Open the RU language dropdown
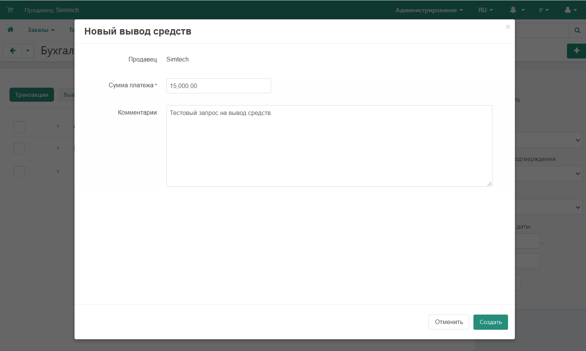 485,10
